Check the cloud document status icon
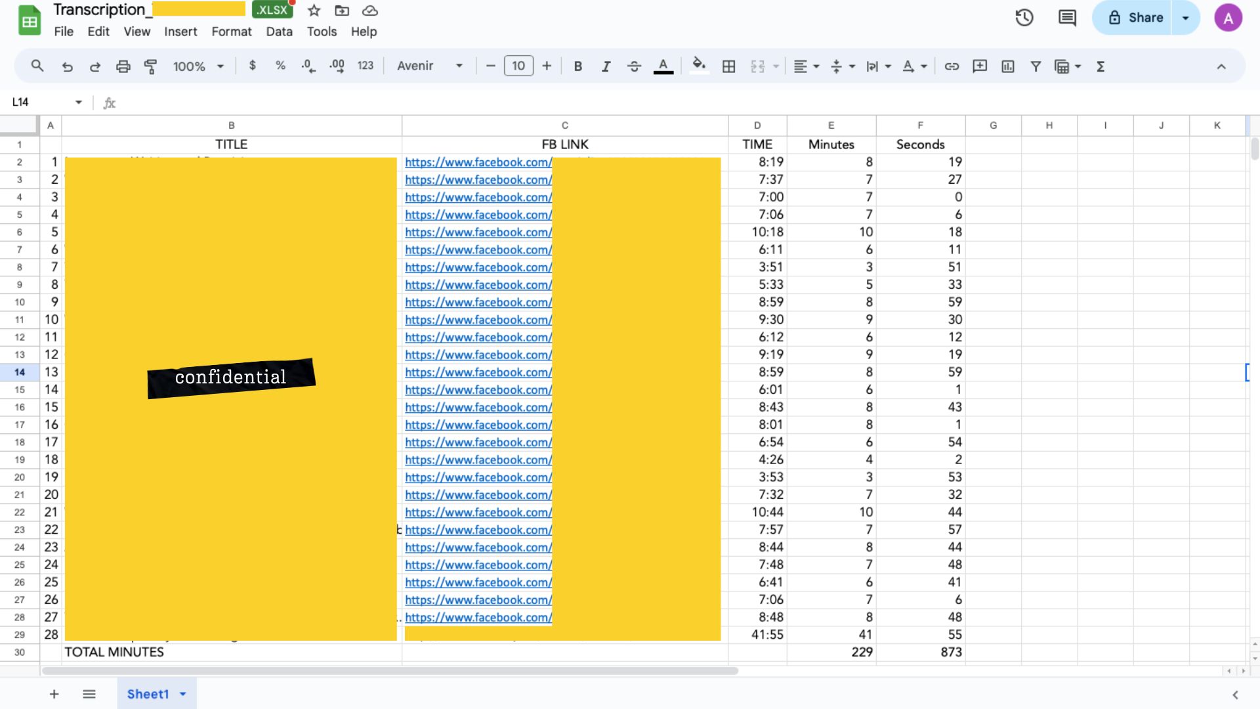The height and width of the screenshot is (709, 1260). 370,11
